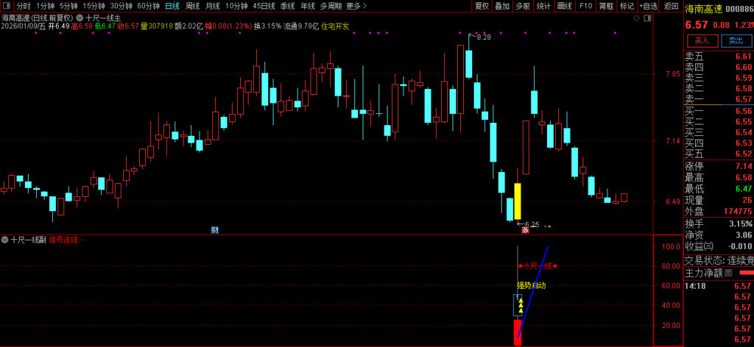Expand 更多 to show more periods

pos(356,6)
